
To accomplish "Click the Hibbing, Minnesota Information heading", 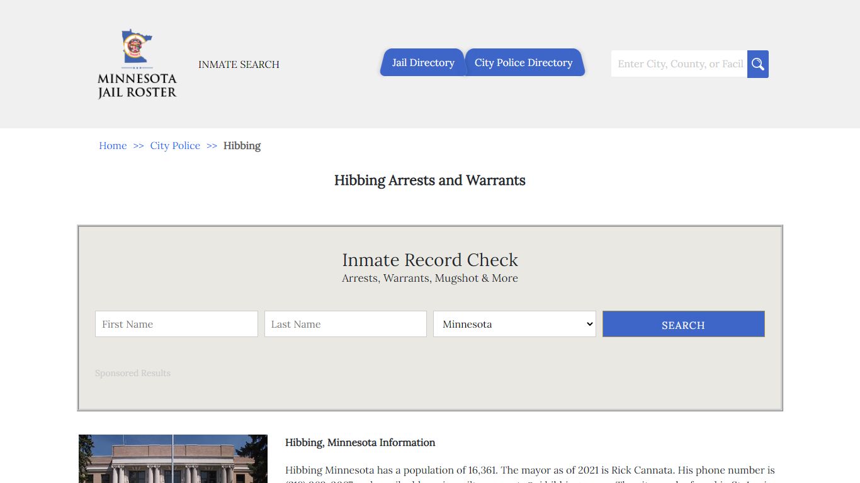I will 360,443.
